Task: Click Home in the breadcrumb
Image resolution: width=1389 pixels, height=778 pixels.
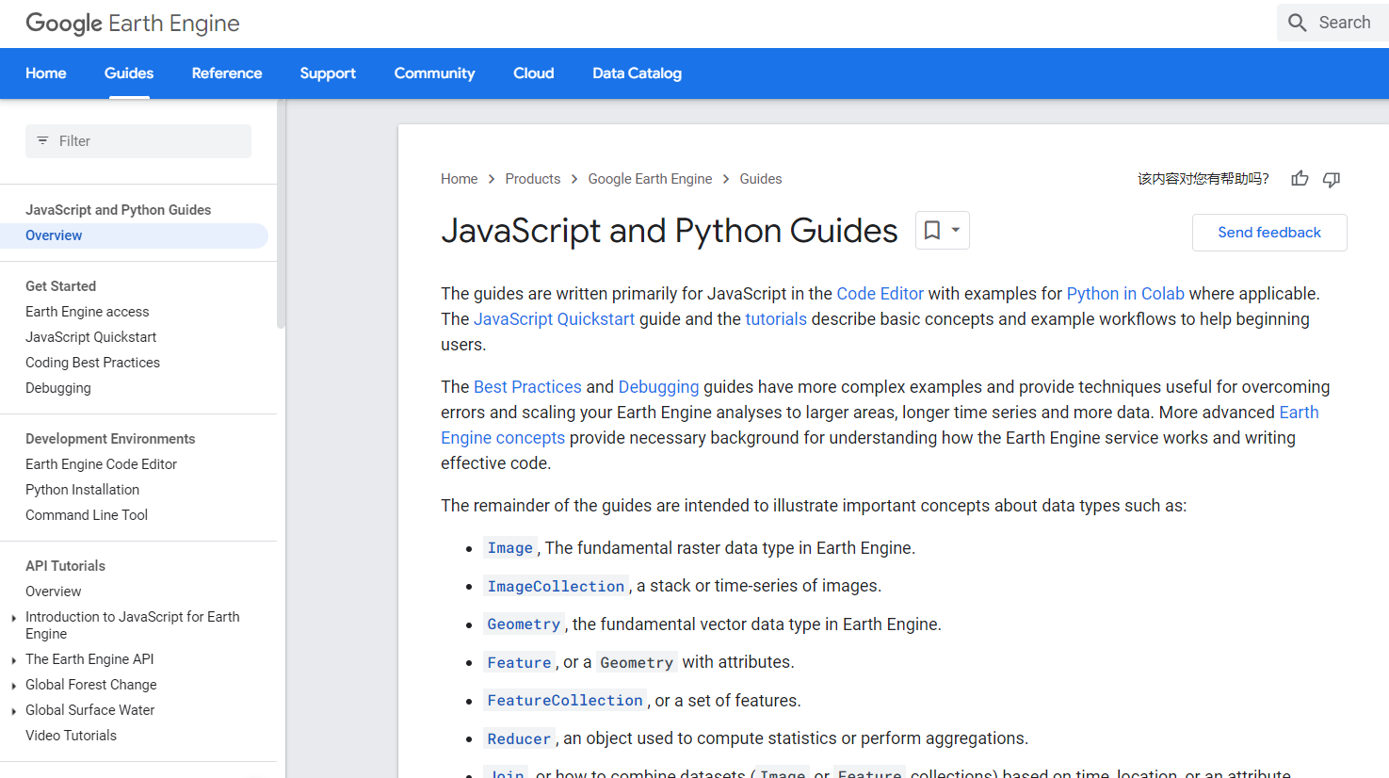Action: (459, 179)
